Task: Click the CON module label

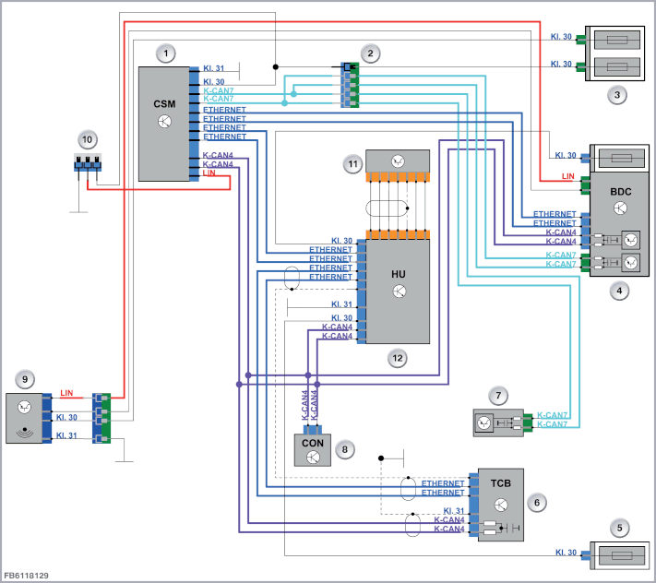Action: click(x=313, y=443)
